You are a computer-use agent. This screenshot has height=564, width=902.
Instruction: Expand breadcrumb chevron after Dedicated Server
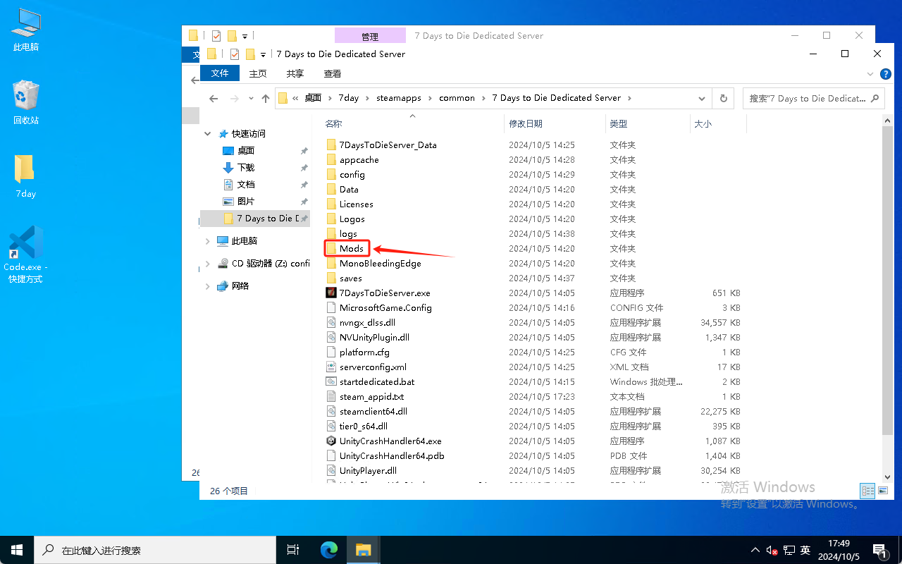[x=629, y=98]
